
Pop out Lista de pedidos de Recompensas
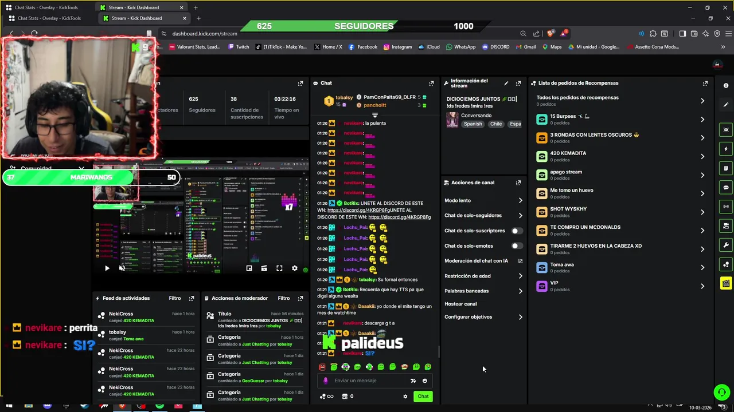(x=705, y=83)
